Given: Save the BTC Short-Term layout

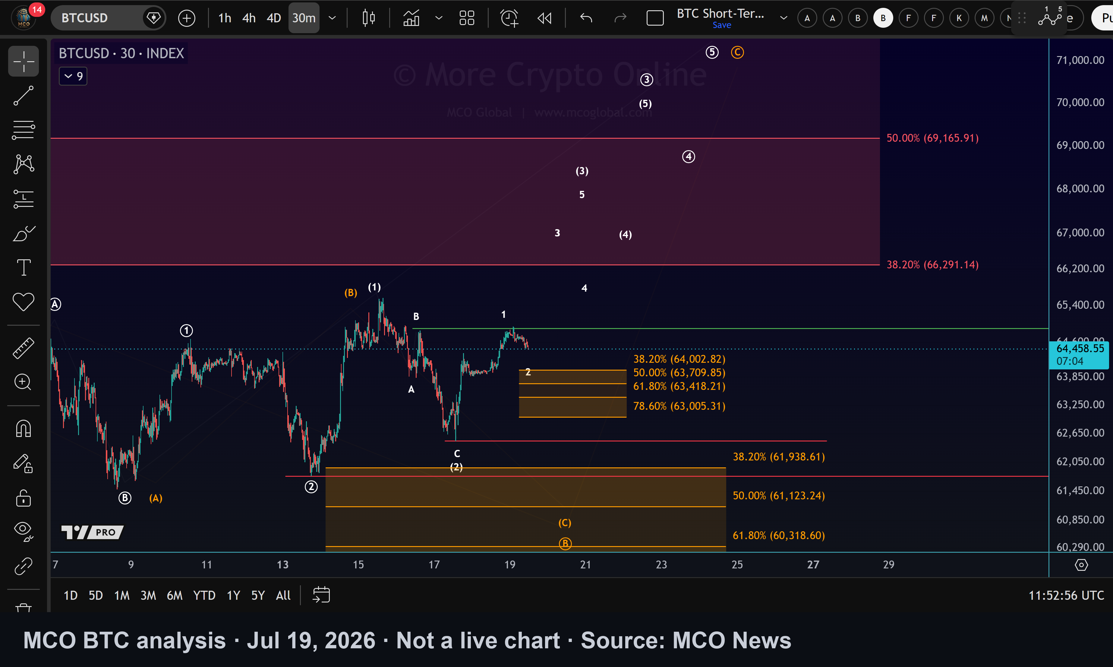Looking at the screenshot, I should coord(722,25).
